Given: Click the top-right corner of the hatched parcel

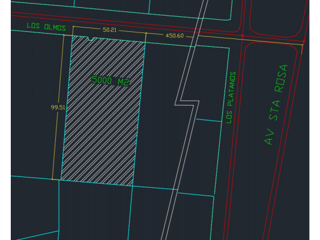Looking at the screenshot, I should pyautogui.click(x=145, y=43).
